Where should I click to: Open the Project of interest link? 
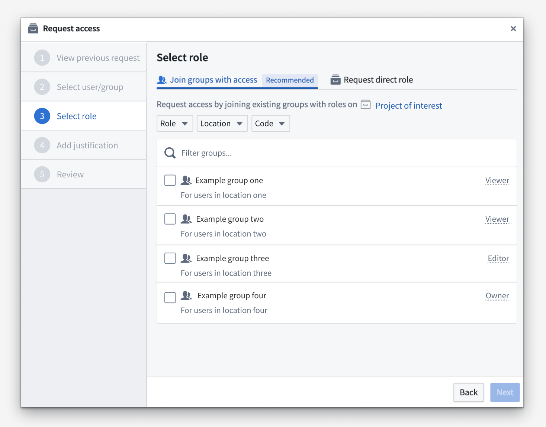click(408, 106)
